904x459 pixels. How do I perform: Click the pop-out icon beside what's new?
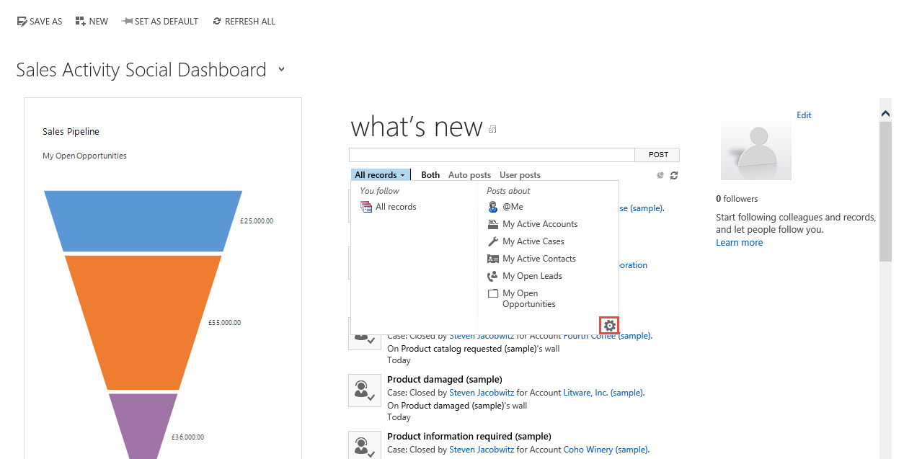tap(492, 130)
